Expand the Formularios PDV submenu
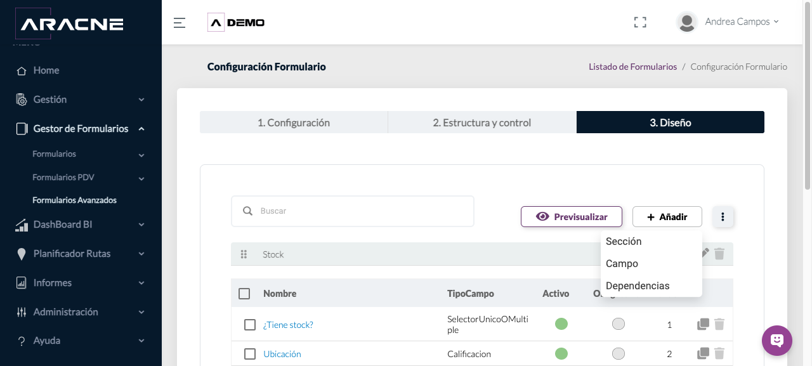 81,178
